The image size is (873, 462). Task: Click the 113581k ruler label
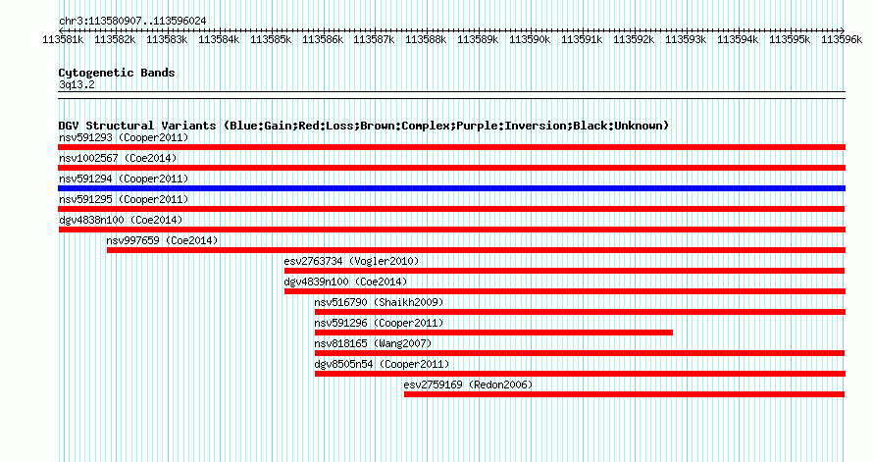pyautogui.click(x=63, y=39)
